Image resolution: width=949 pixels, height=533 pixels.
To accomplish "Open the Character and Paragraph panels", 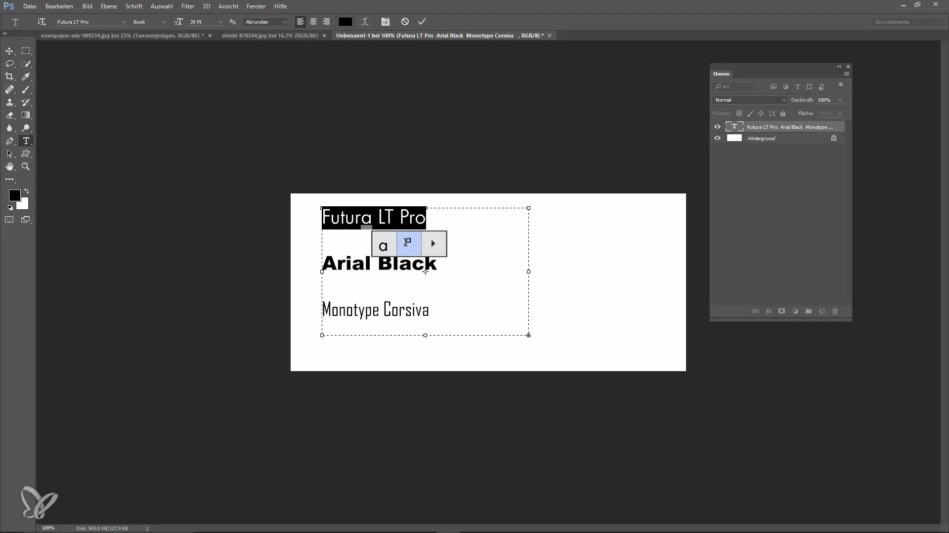I will point(386,22).
